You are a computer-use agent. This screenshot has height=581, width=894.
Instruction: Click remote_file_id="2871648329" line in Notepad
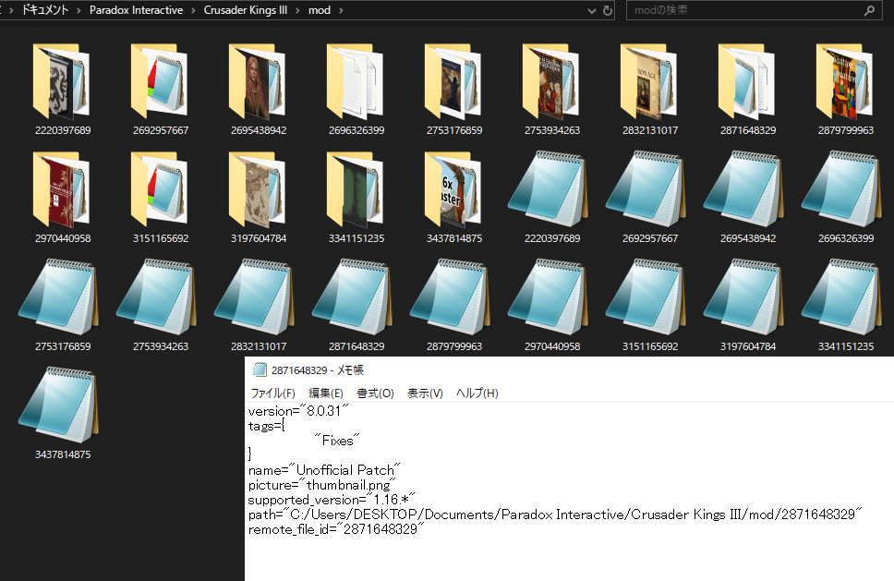click(x=336, y=529)
